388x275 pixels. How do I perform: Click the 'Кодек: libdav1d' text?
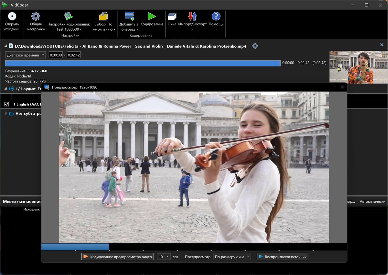18,76
